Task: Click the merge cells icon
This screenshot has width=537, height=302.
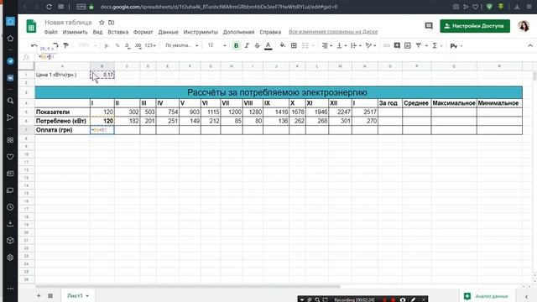Action: tap(305, 45)
